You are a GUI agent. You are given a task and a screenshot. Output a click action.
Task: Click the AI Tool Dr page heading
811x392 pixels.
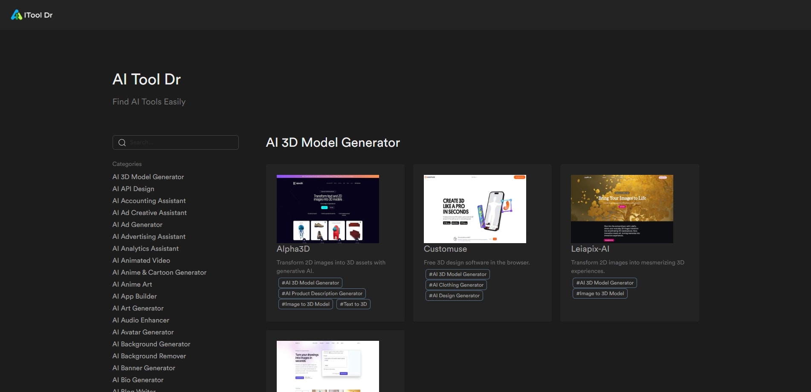tap(146, 79)
